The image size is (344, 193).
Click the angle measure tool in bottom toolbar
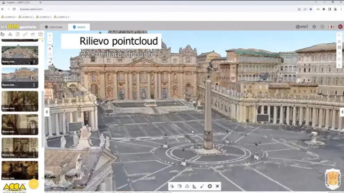click(194, 186)
